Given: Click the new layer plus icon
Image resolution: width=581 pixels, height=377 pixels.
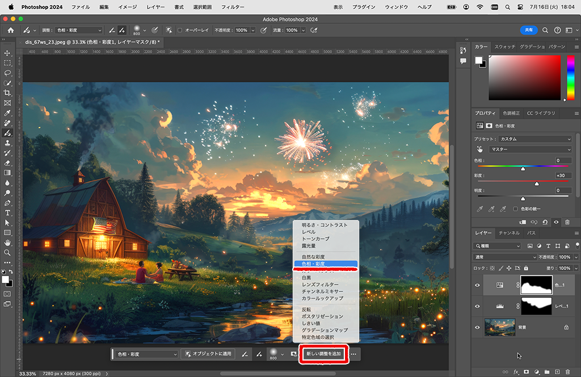Looking at the screenshot, I should tap(557, 372).
